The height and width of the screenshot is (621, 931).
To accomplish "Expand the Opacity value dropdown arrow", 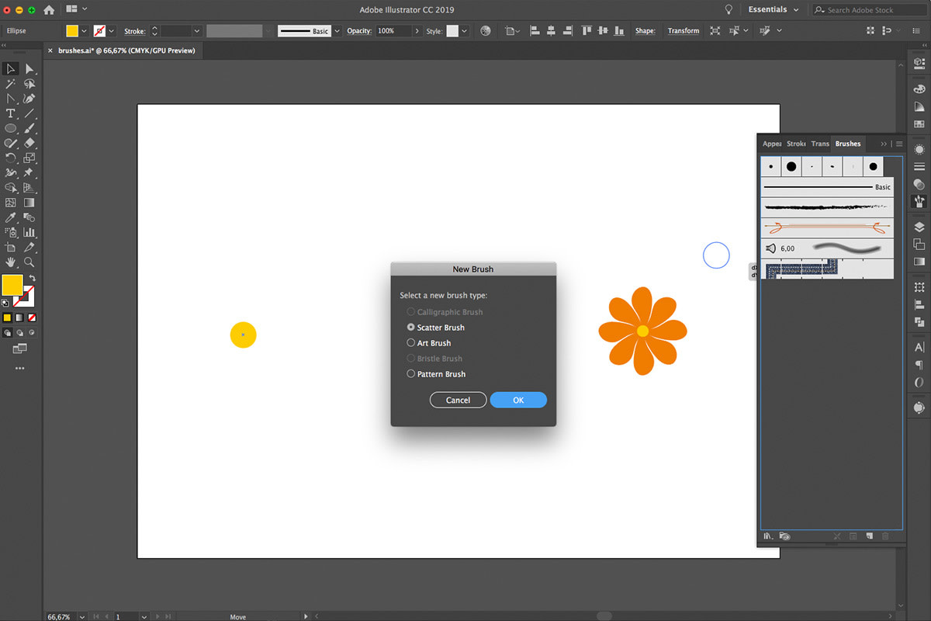I will click(417, 31).
